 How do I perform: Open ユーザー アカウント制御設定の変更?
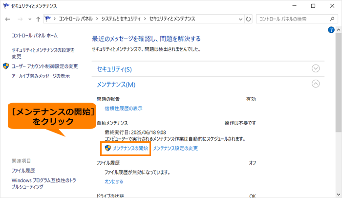pos(45,66)
